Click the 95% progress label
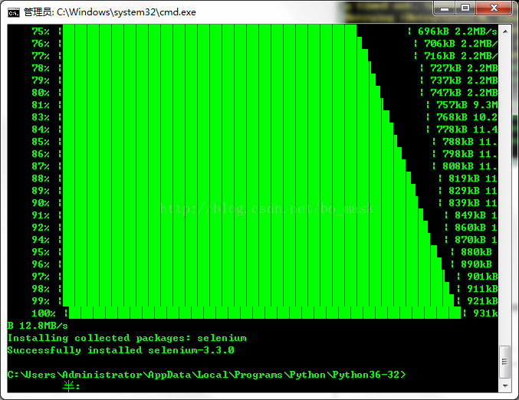 point(41,251)
